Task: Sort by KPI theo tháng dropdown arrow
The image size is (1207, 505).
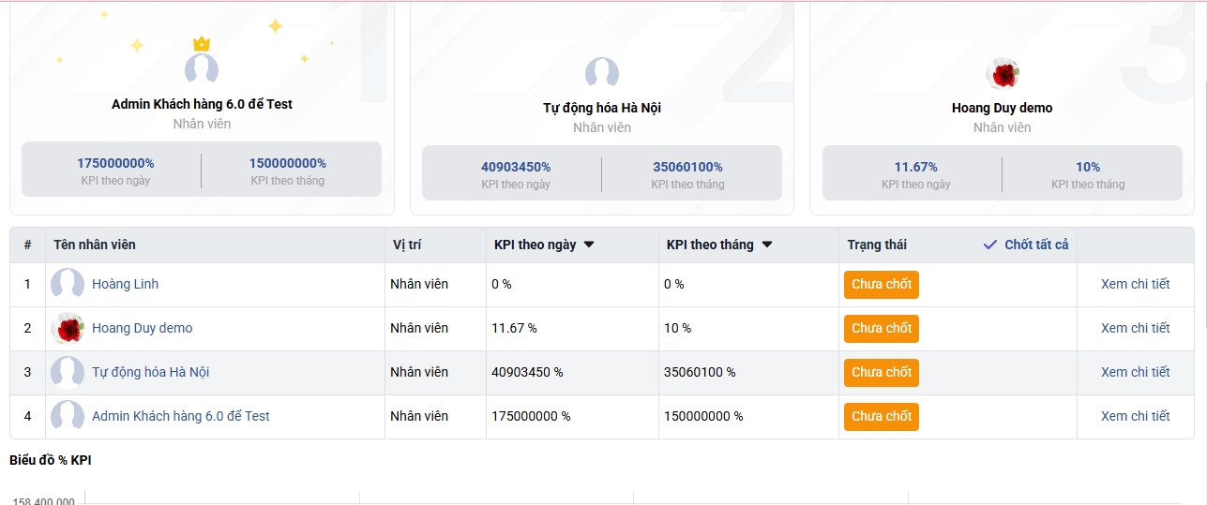Action: click(766, 245)
